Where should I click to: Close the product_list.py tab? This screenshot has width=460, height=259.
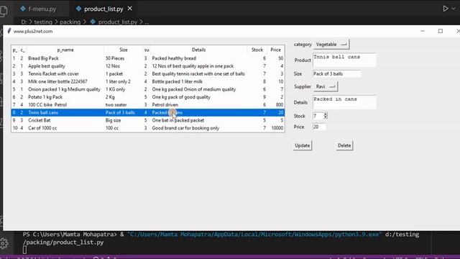[129, 9]
